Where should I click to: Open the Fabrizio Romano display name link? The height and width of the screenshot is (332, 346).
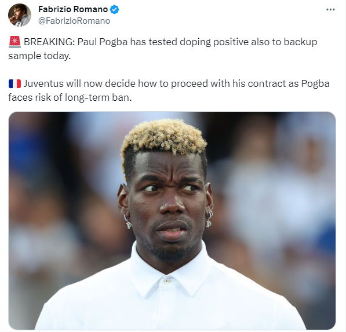73,9
